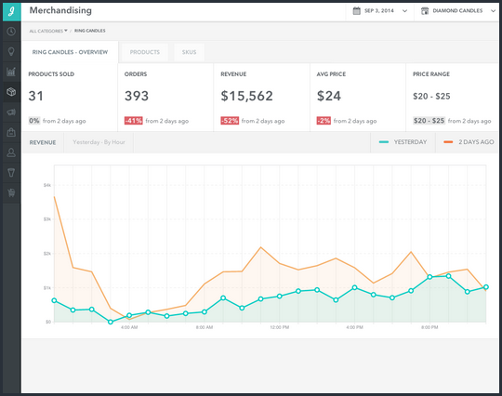The image size is (502, 396).
Task: Click the -2% avg price change badge
Action: (324, 121)
